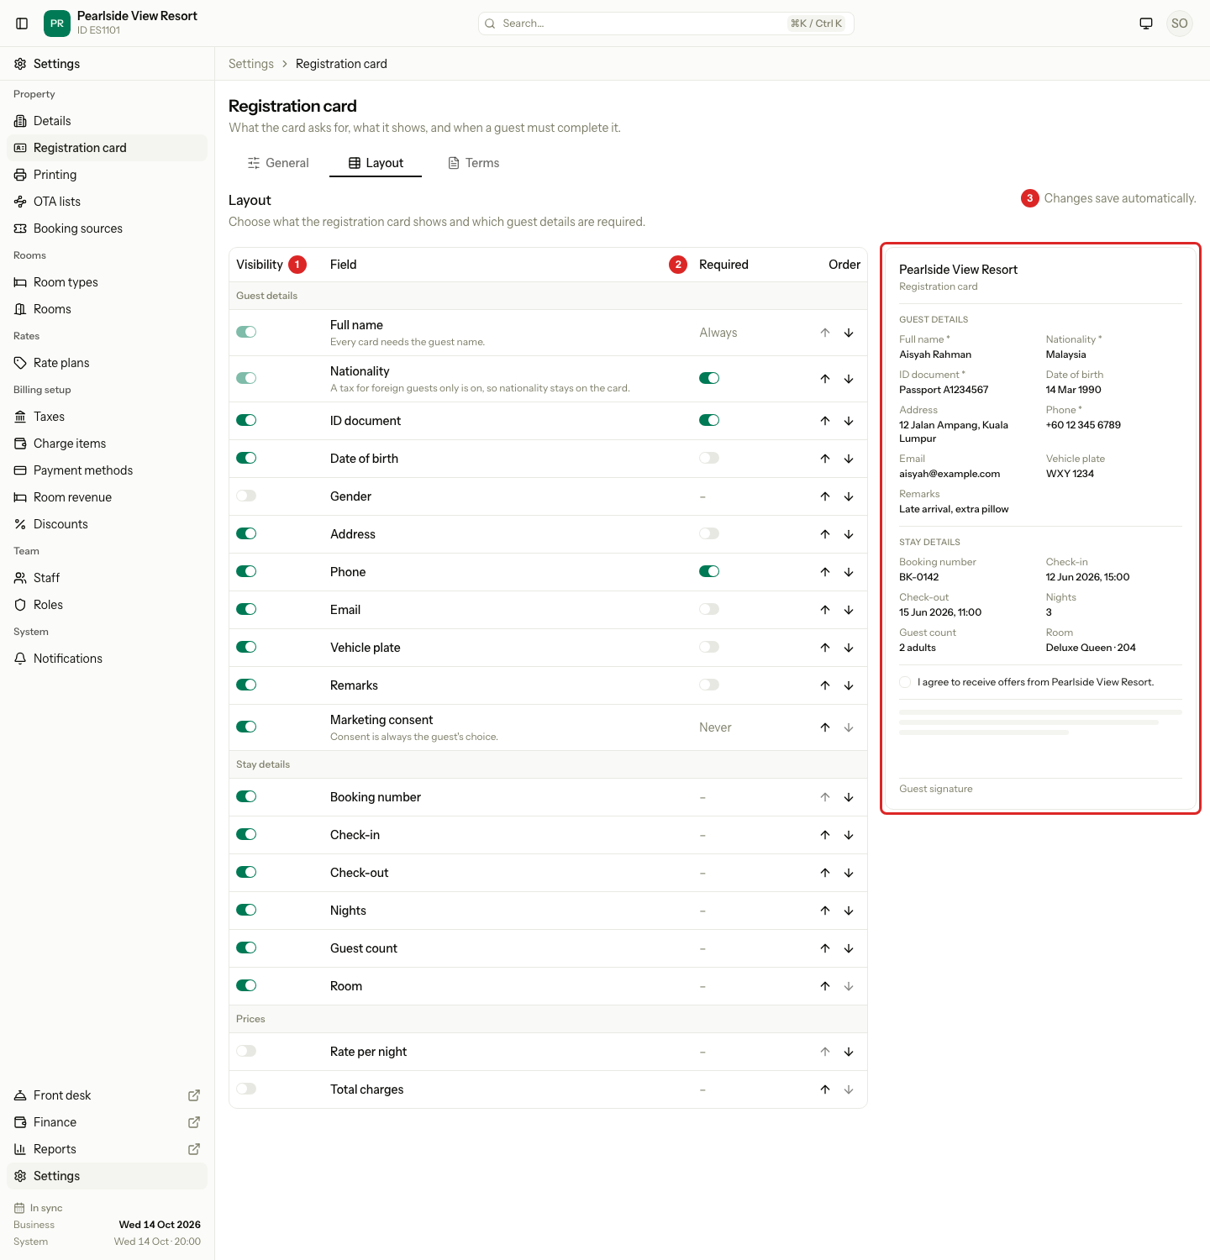Viewport: 1210px width, 1260px height.
Task: Show the Gender field on card
Action: (x=246, y=496)
